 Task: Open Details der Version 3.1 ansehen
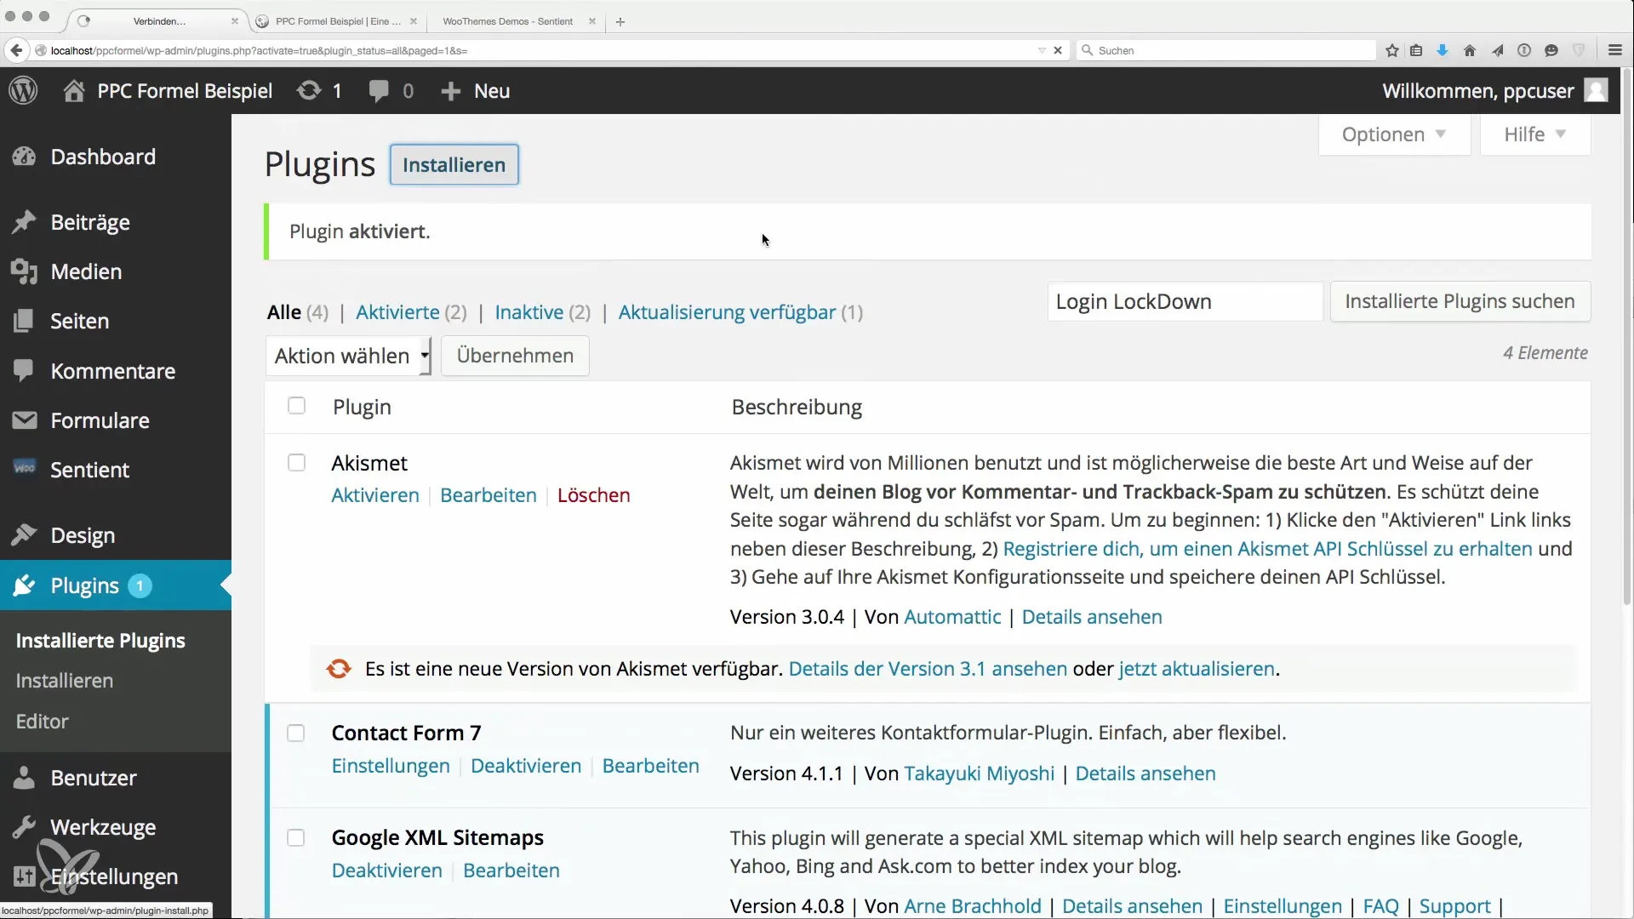point(928,669)
